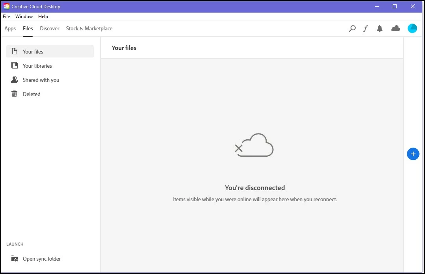Click the Open sync folder icon
This screenshot has width=425, height=274.
point(15,259)
